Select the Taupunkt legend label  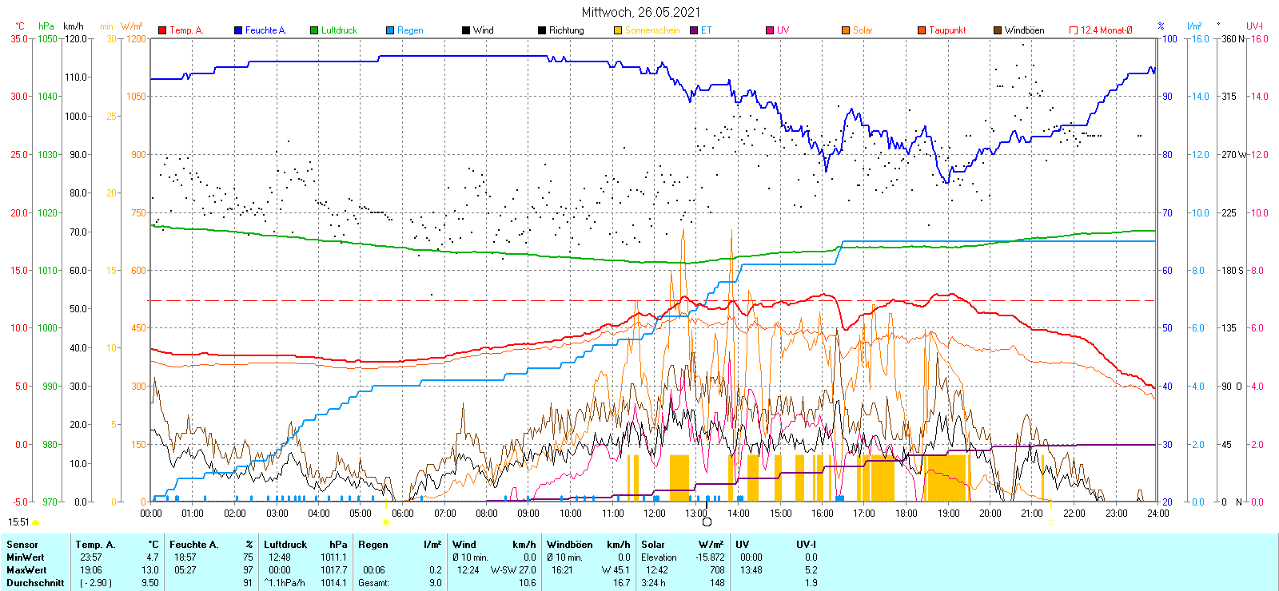click(x=947, y=30)
